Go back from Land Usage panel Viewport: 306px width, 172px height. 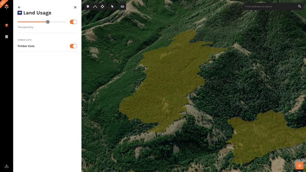[19, 7]
